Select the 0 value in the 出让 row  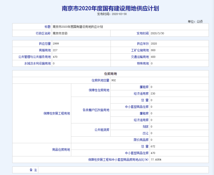coord(151,133)
